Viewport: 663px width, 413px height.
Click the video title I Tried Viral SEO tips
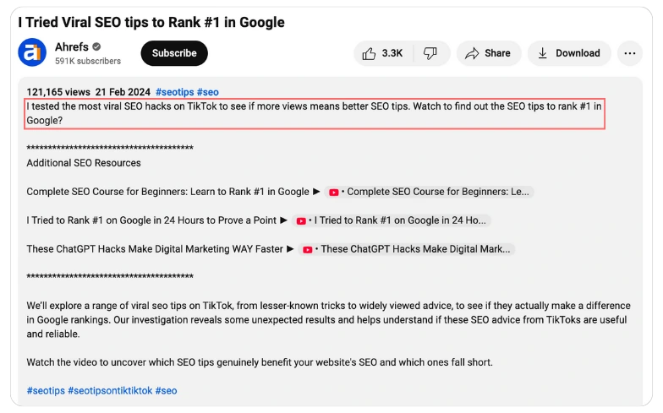coord(151,22)
